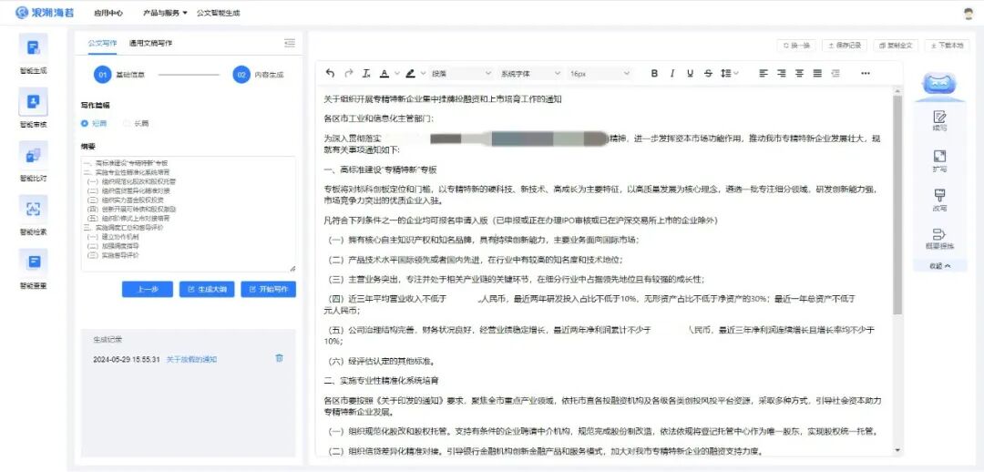Open the 智能生成 sidebar tool
This screenshot has height=472, width=984.
pos(34,55)
